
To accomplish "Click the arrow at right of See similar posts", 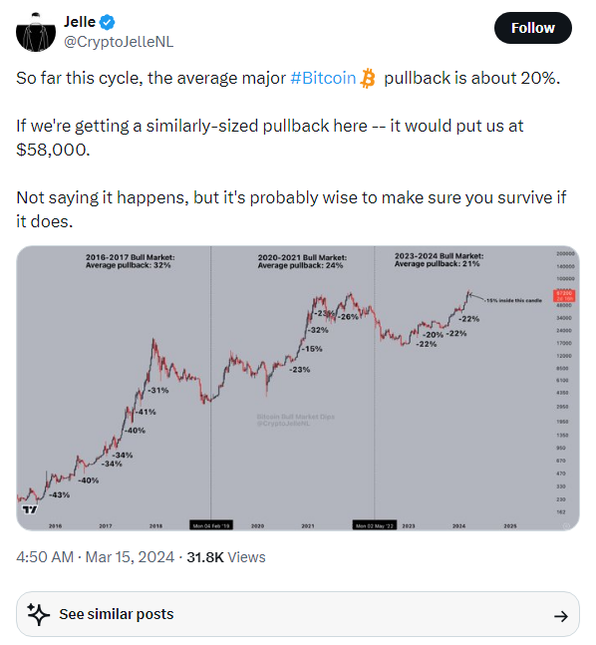I will click(561, 616).
